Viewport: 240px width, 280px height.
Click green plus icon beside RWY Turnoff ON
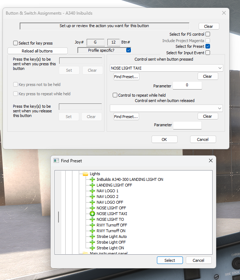(x=92, y=231)
